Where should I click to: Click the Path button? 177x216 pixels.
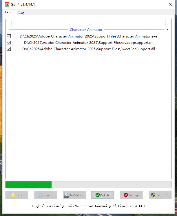coord(17,195)
